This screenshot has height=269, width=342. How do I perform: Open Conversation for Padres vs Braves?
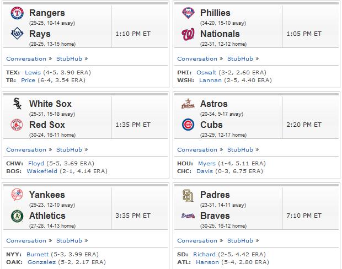pos(197,240)
